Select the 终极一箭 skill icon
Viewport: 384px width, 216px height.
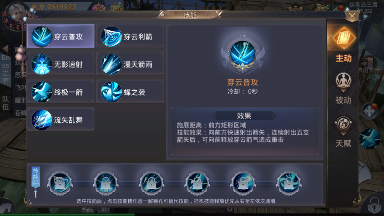click(42, 92)
